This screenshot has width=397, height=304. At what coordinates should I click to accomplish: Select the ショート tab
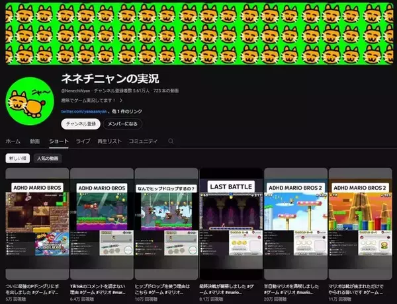(59, 141)
